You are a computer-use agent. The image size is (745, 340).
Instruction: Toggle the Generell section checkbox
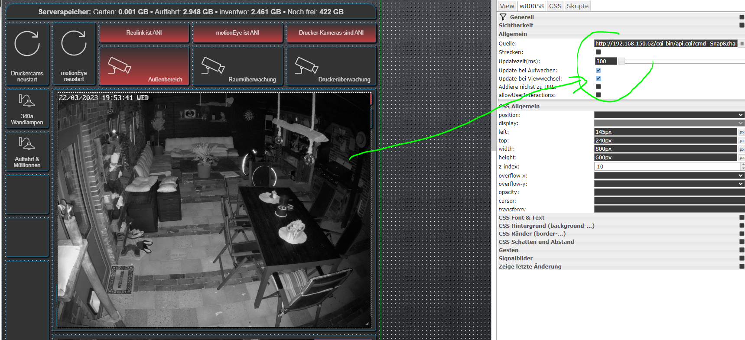click(742, 17)
